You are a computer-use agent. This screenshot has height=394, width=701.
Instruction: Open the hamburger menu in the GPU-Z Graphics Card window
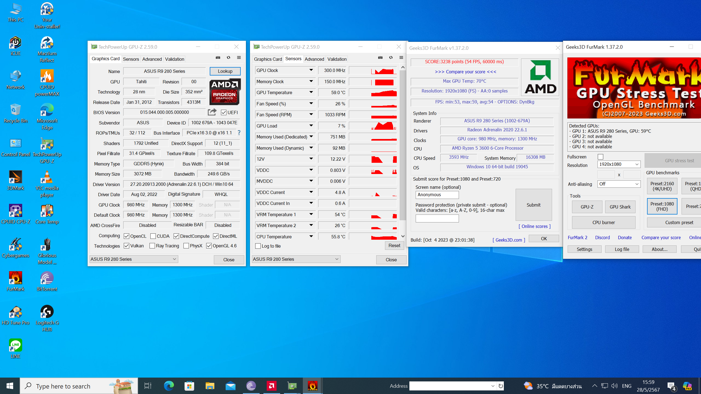point(239,57)
